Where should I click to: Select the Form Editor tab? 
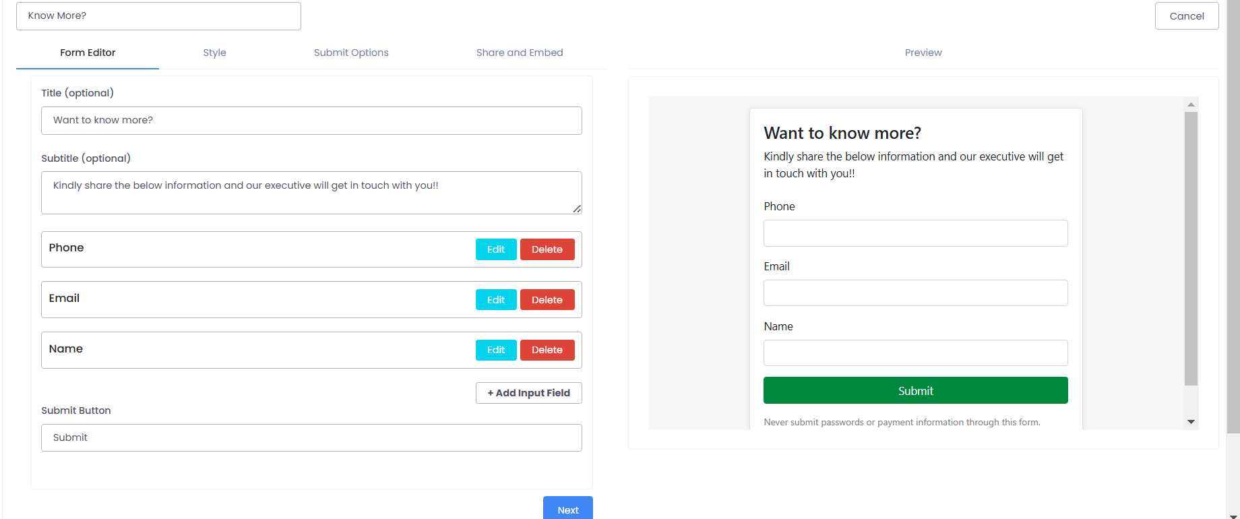(x=88, y=53)
